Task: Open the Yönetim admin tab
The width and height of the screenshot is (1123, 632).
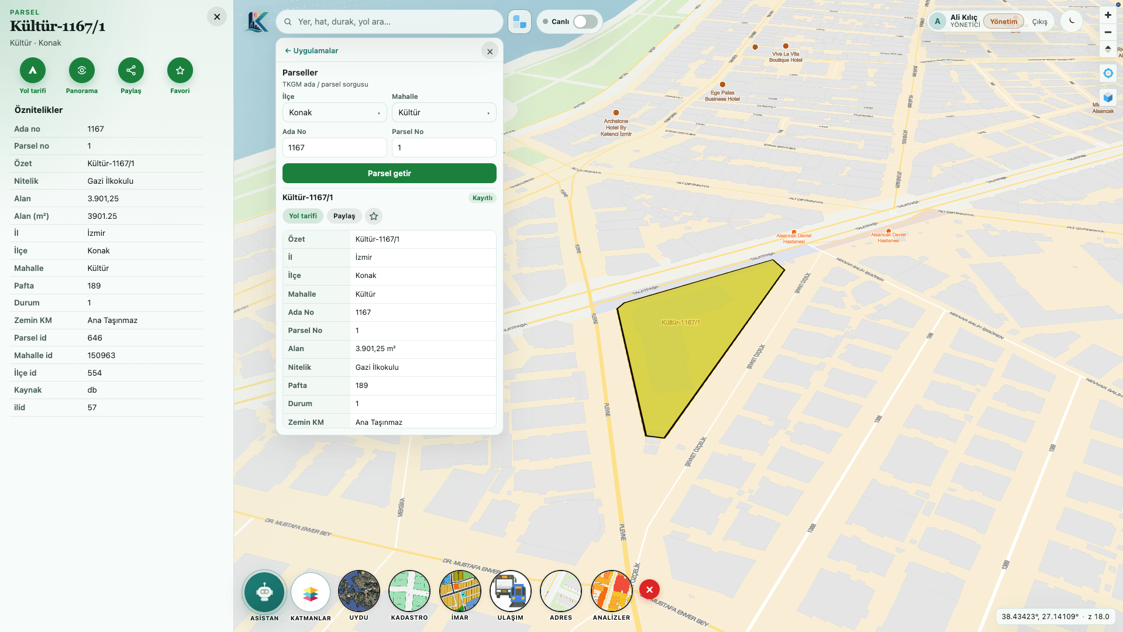Action: pyautogui.click(x=1004, y=22)
